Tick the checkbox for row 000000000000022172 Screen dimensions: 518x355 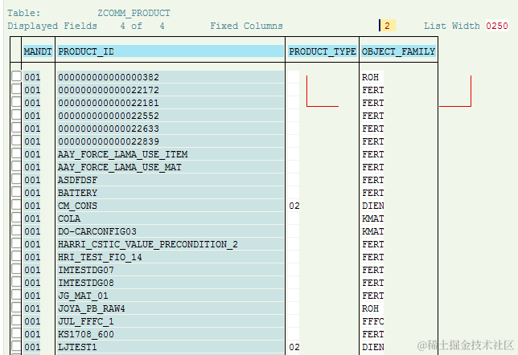point(17,89)
